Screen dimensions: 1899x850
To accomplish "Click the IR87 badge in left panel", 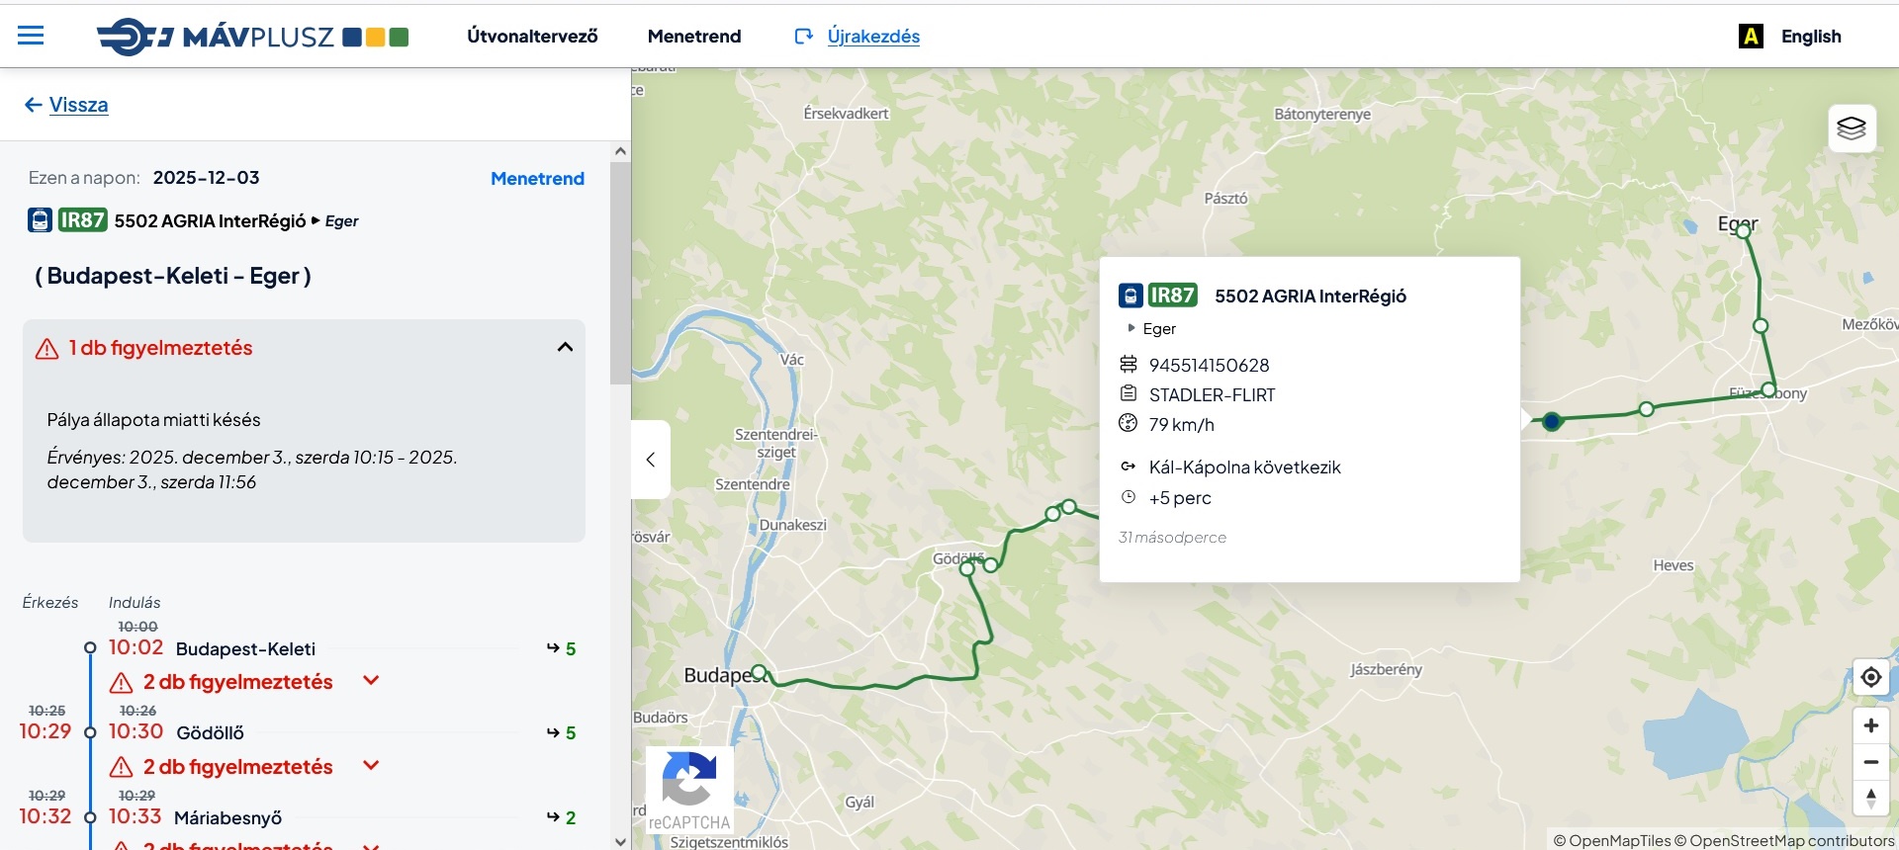I will tap(82, 219).
